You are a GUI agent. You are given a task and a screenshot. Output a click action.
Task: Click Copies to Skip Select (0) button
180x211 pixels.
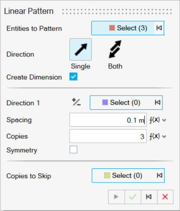(123, 175)
